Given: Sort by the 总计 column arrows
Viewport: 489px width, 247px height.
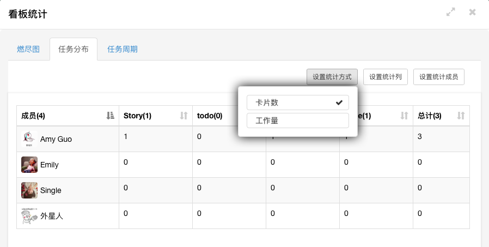Looking at the screenshot, I should tap(461, 116).
